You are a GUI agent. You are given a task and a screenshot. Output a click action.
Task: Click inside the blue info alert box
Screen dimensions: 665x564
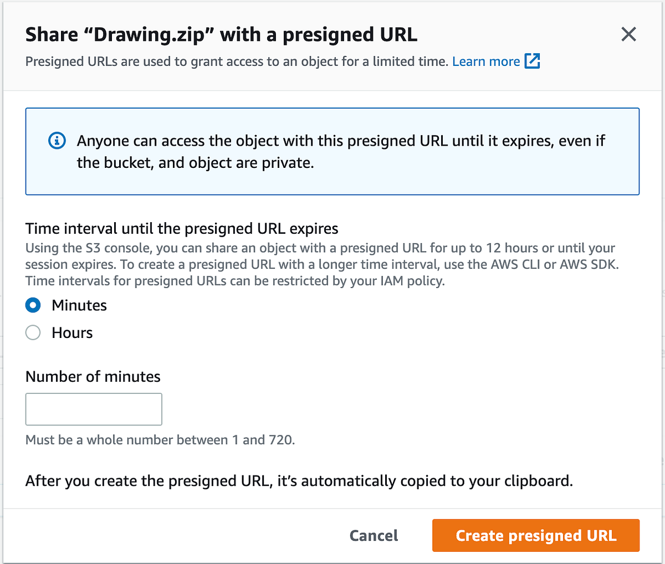coord(332,151)
